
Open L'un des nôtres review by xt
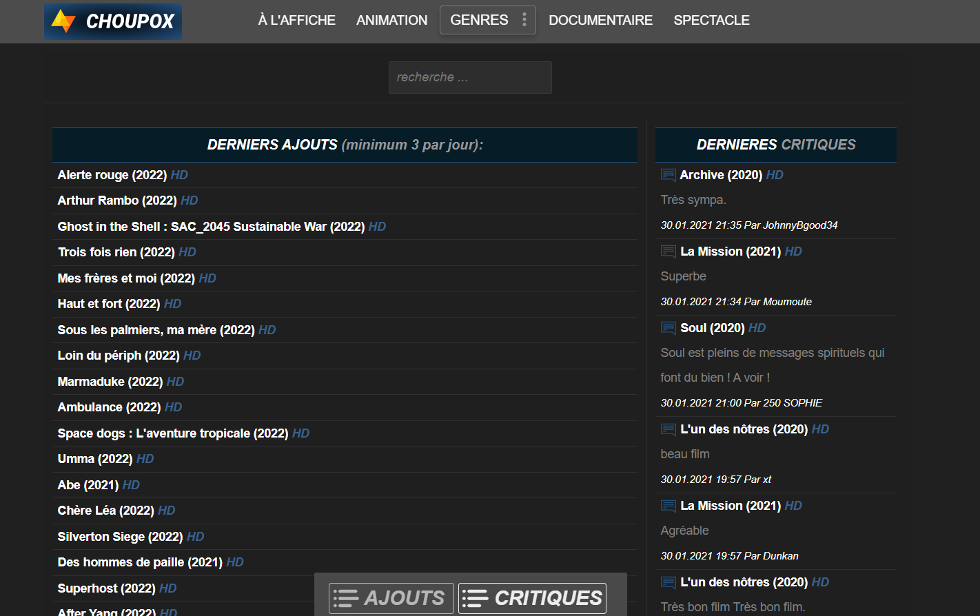744,429
